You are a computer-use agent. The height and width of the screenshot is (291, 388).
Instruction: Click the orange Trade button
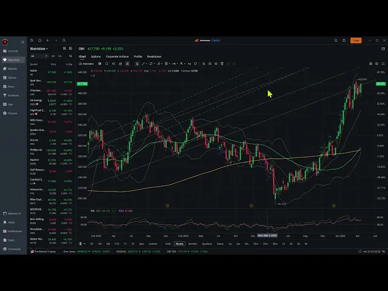pyautogui.click(x=356, y=41)
